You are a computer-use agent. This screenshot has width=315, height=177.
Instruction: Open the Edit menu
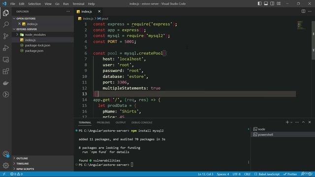tap(22, 3)
